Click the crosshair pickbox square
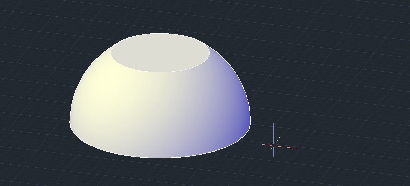This screenshot has width=410, height=186. (x=273, y=145)
